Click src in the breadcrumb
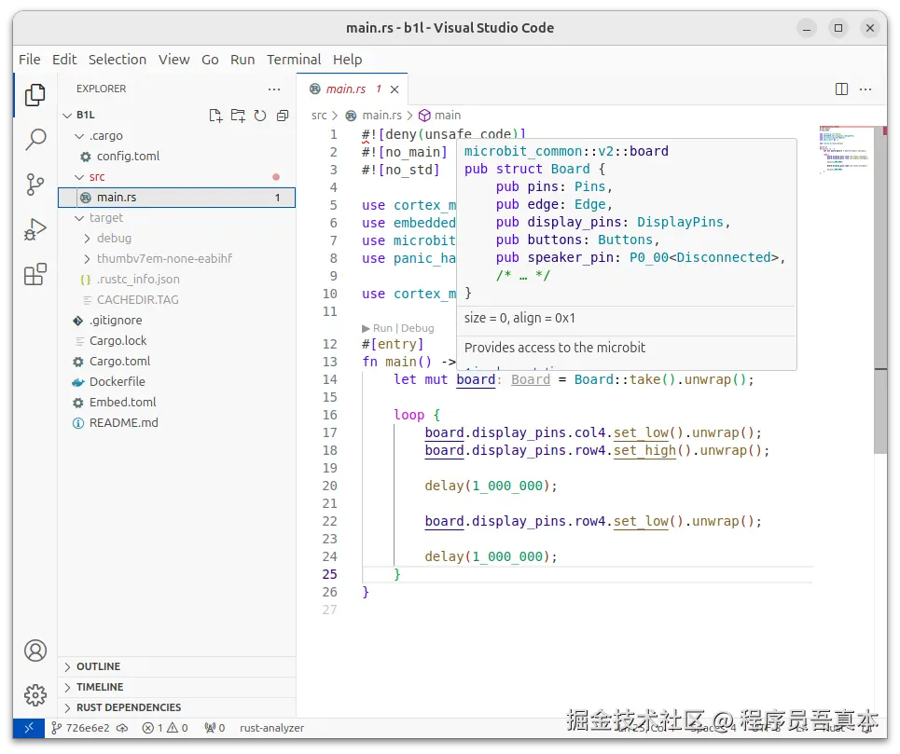 pos(319,116)
